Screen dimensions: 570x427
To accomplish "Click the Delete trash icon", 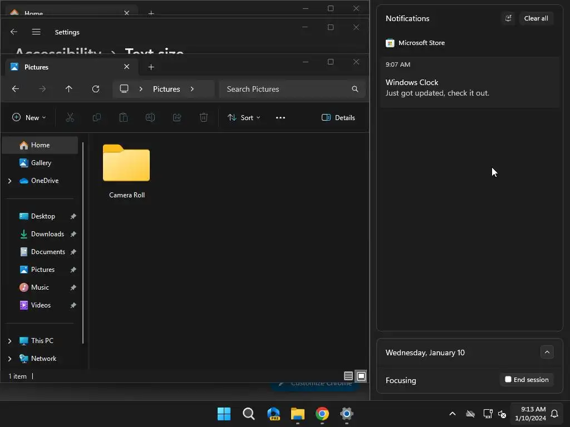I will [204, 118].
